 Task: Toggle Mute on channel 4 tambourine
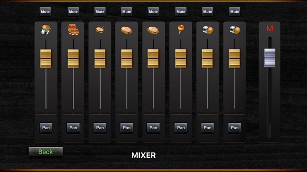(126, 12)
